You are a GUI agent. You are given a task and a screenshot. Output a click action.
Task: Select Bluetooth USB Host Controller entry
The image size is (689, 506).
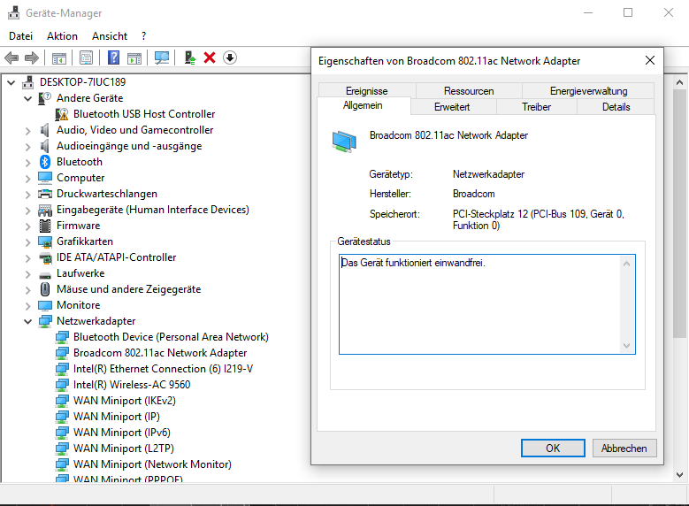(144, 114)
